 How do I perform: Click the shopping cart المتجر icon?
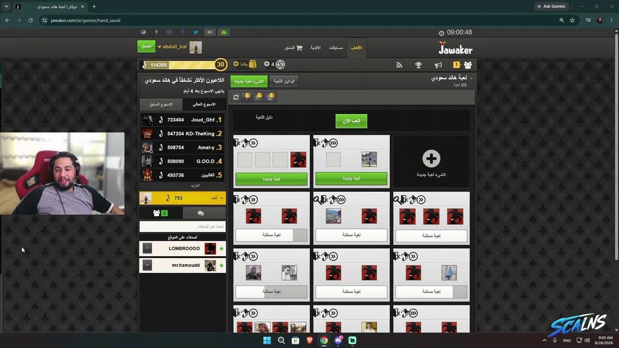coord(299,48)
